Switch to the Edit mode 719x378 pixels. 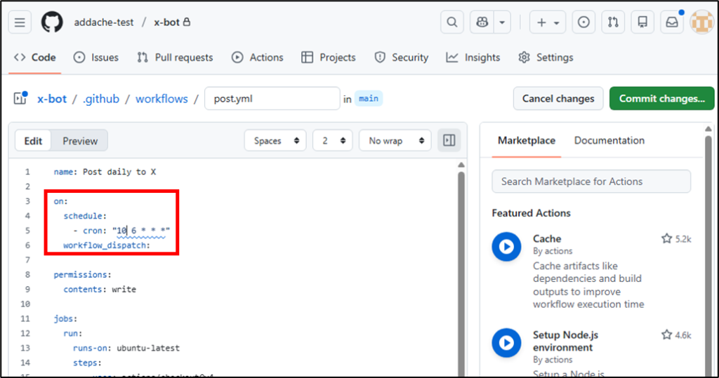(34, 141)
